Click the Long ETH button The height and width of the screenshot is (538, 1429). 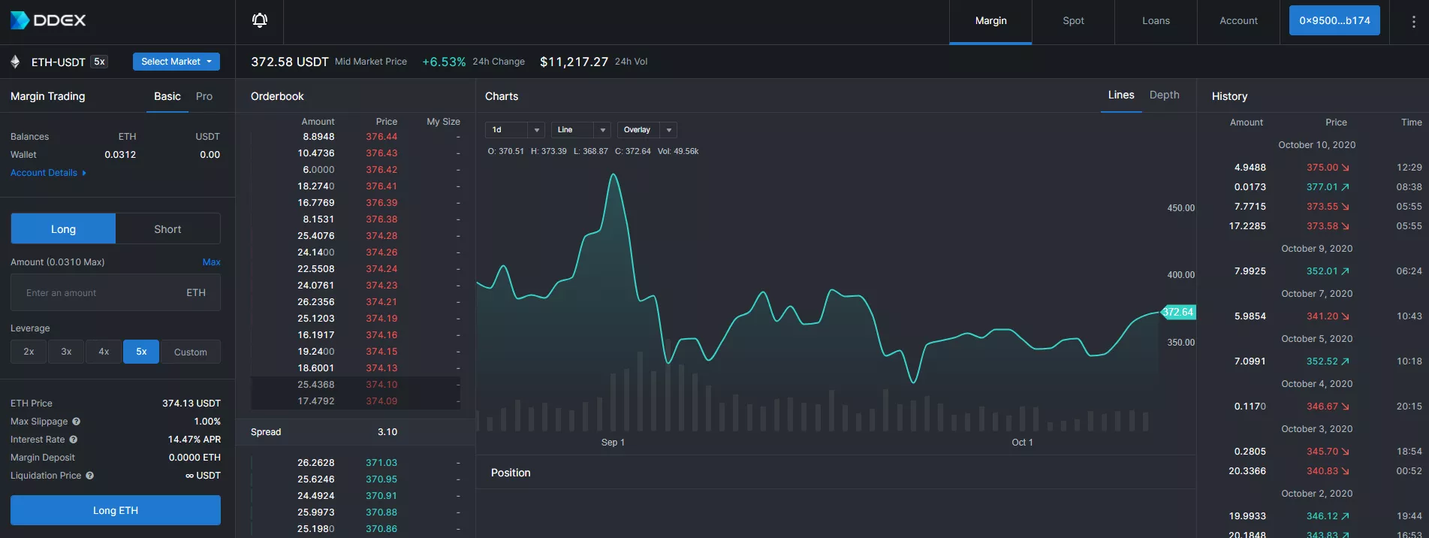[x=116, y=510]
